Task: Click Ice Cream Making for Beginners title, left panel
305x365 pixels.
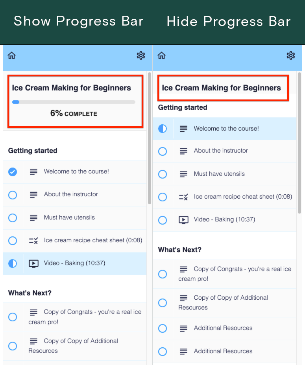Action: (x=71, y=88)
